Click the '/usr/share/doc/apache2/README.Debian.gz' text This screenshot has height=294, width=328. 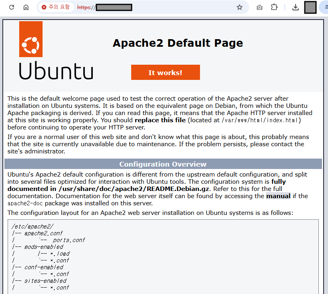tap(134, 189)
